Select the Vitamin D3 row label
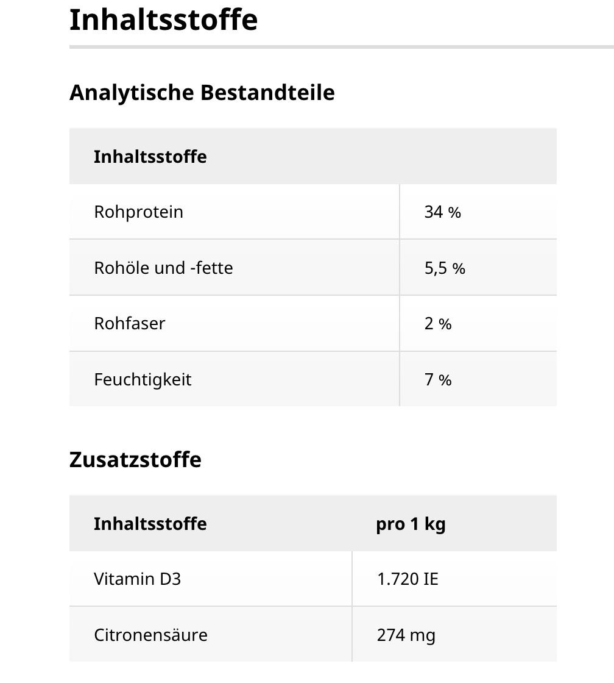Viewport: 614px width, 683px height. tap(137, 579)
